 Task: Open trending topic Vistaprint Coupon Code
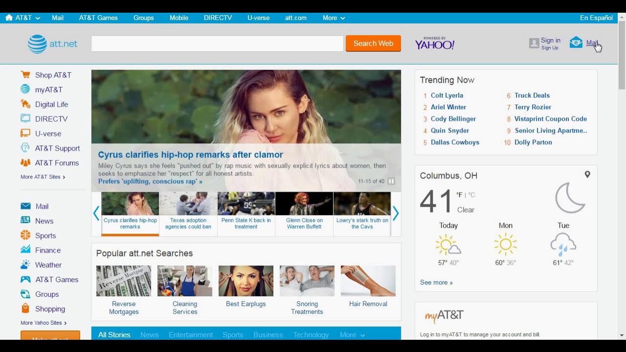(x=551, y=119)
